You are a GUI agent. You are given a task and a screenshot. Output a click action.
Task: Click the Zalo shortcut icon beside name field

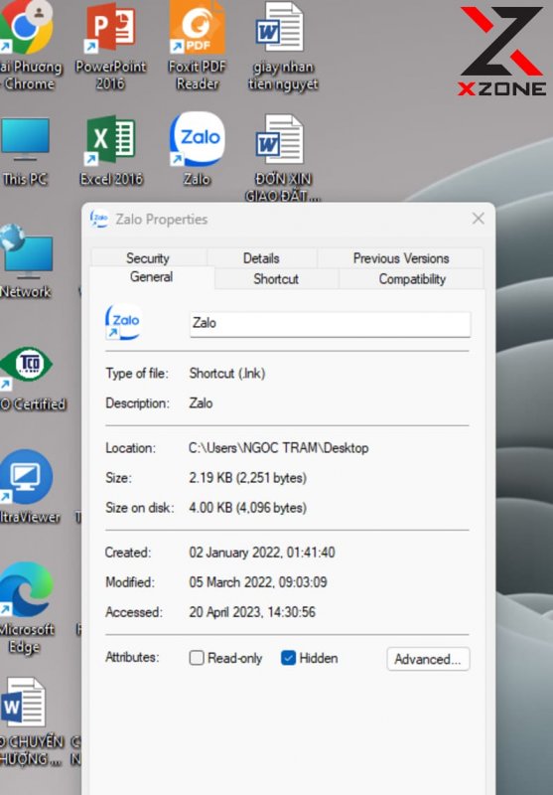click(123, 321)
